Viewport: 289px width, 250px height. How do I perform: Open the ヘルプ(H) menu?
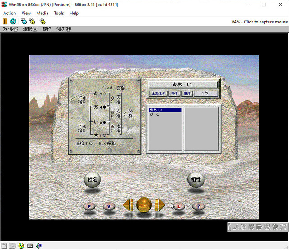pyautogui.click(x=64, y=29)
